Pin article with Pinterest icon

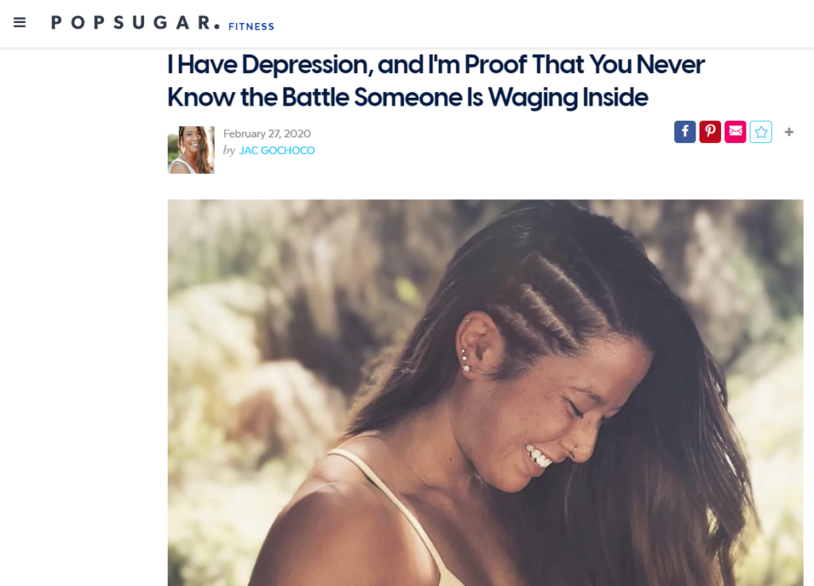710,132
